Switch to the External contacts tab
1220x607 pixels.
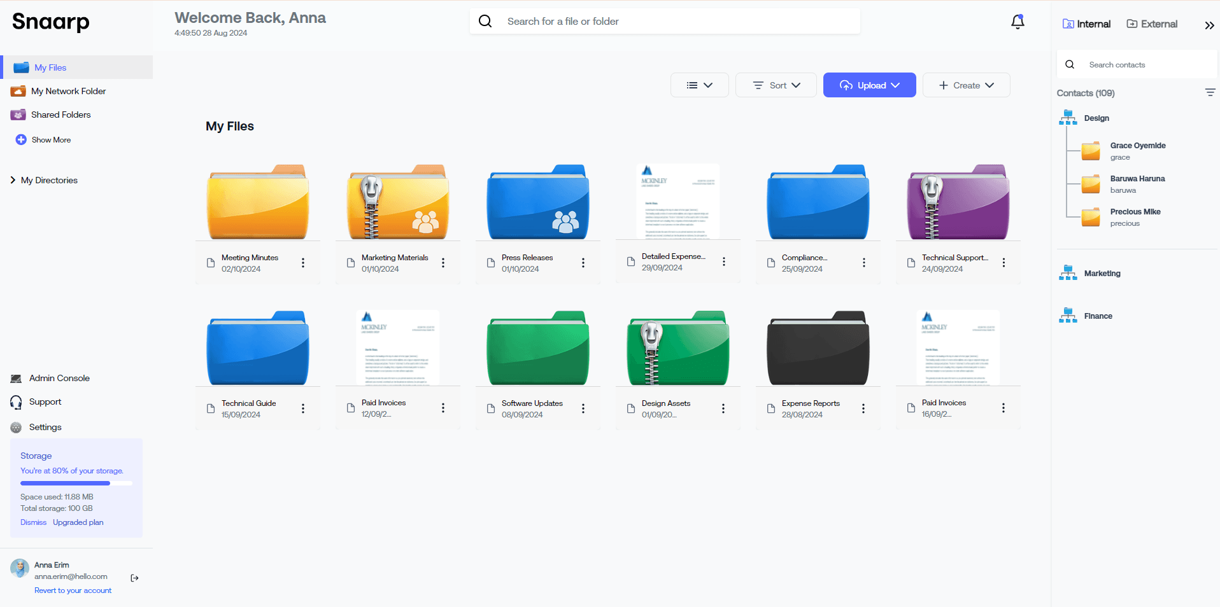point(1152,24)
